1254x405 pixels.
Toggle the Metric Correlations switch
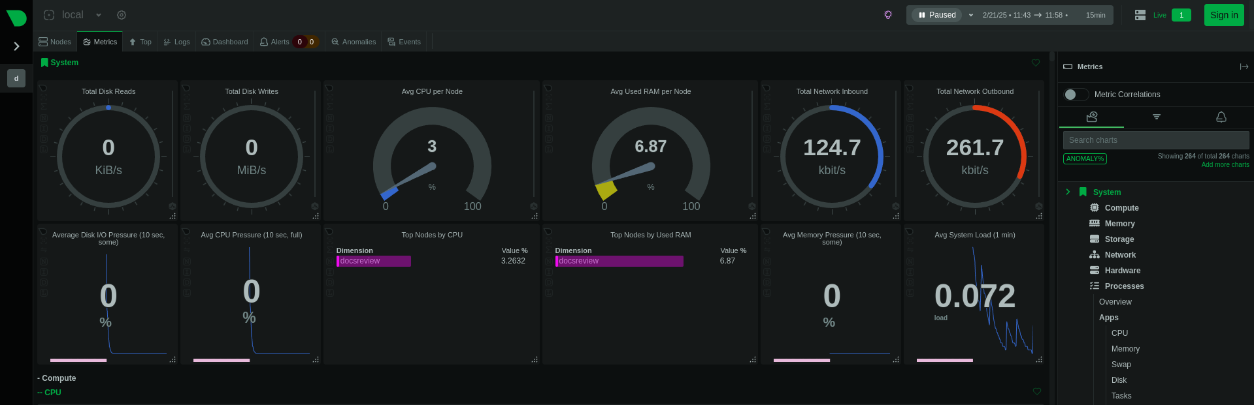click(1075, 95)
